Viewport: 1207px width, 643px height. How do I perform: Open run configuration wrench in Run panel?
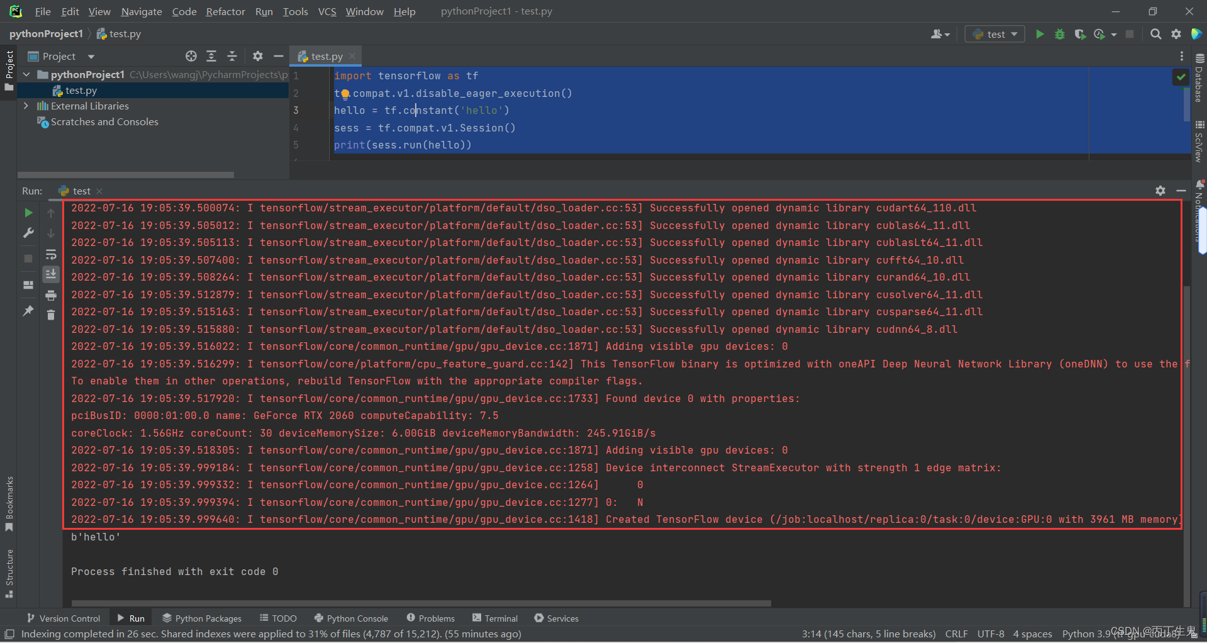coord(28,233)
